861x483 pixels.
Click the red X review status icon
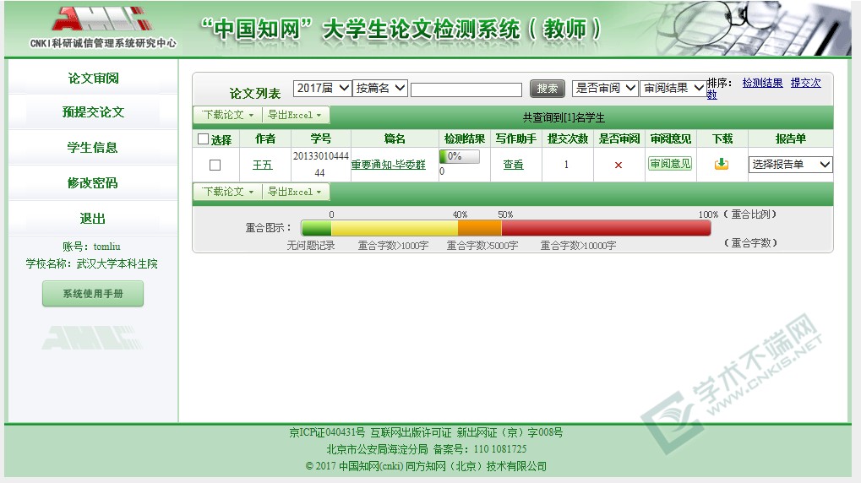point(619,165)
